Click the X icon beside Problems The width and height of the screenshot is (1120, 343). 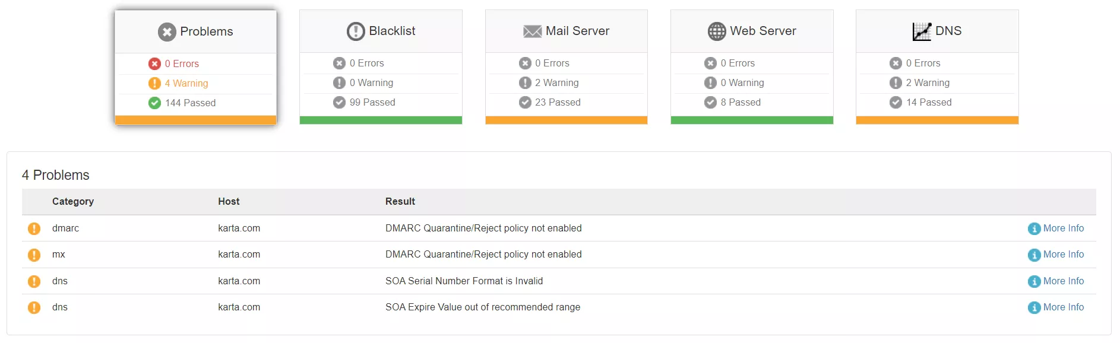167,32
